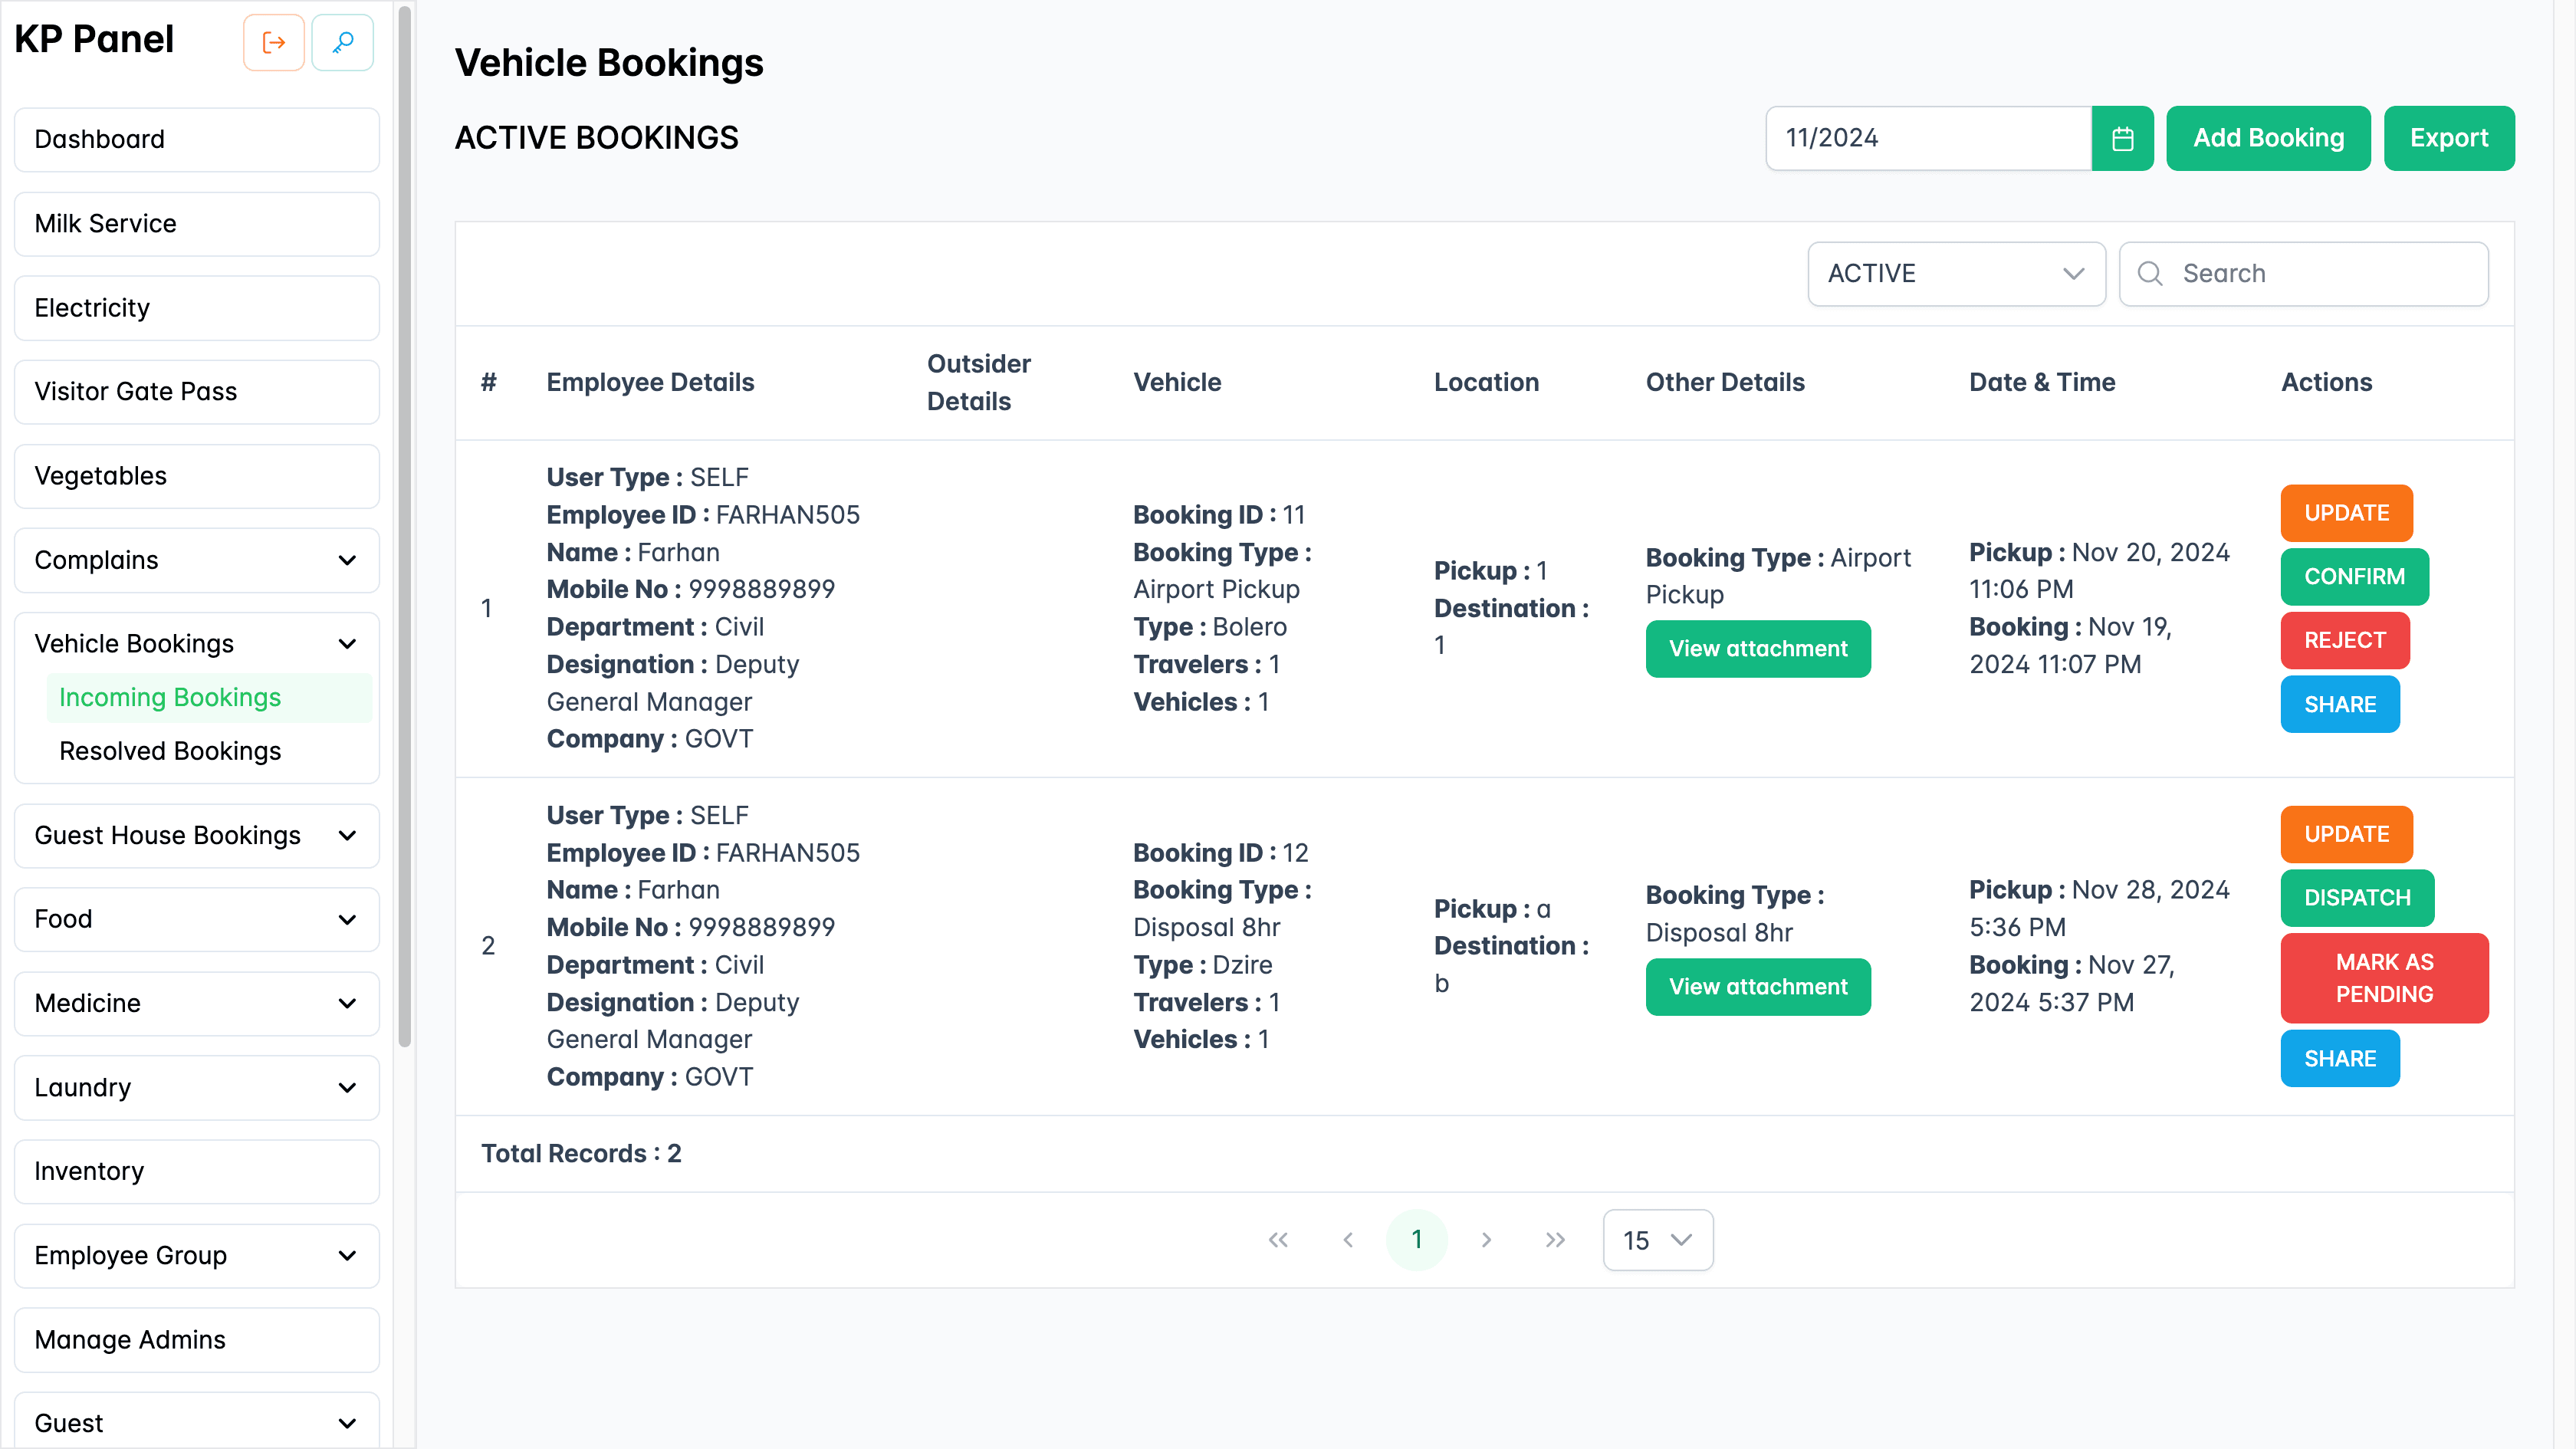Open Electricity menu item

tap(197, 308)
